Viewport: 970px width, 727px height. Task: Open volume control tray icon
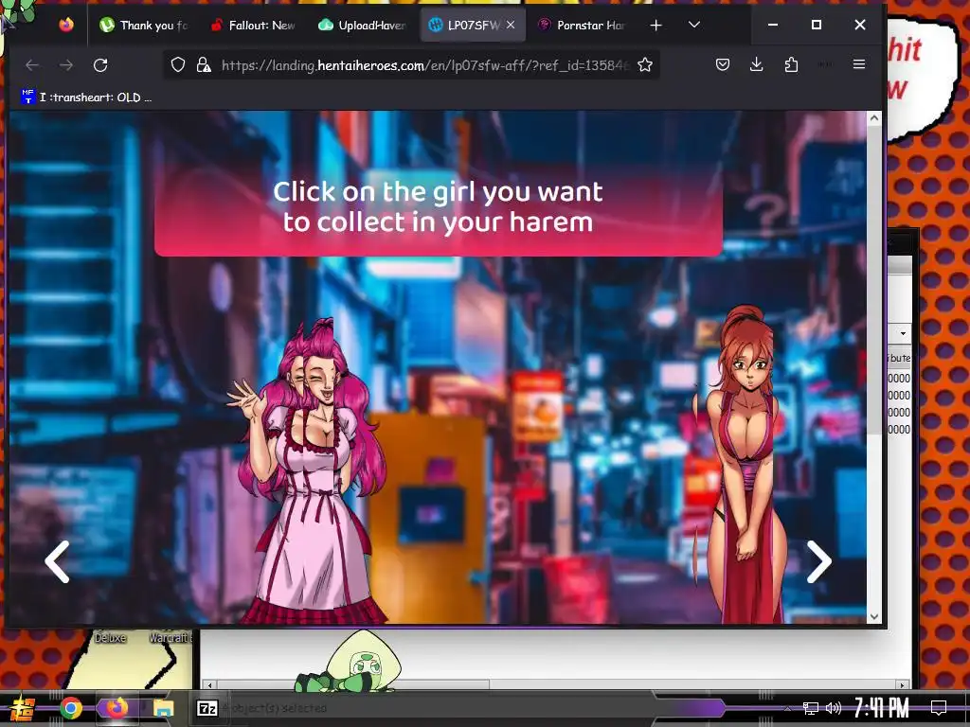pos(834,708)
